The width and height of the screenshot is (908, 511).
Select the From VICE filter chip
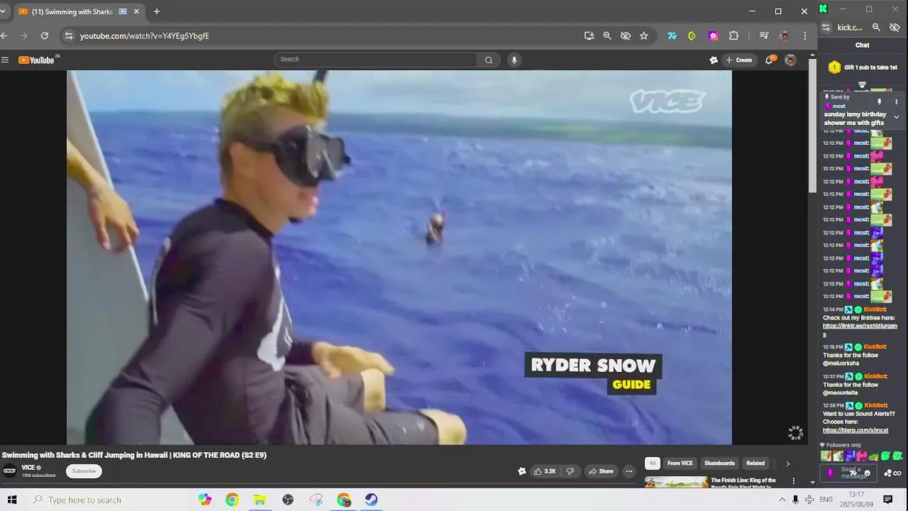point(680,463)
